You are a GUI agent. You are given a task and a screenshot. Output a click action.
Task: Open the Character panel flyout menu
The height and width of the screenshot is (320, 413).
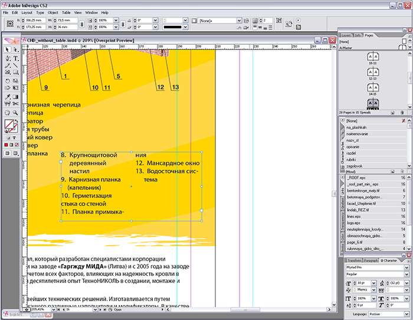coord(409,260)
